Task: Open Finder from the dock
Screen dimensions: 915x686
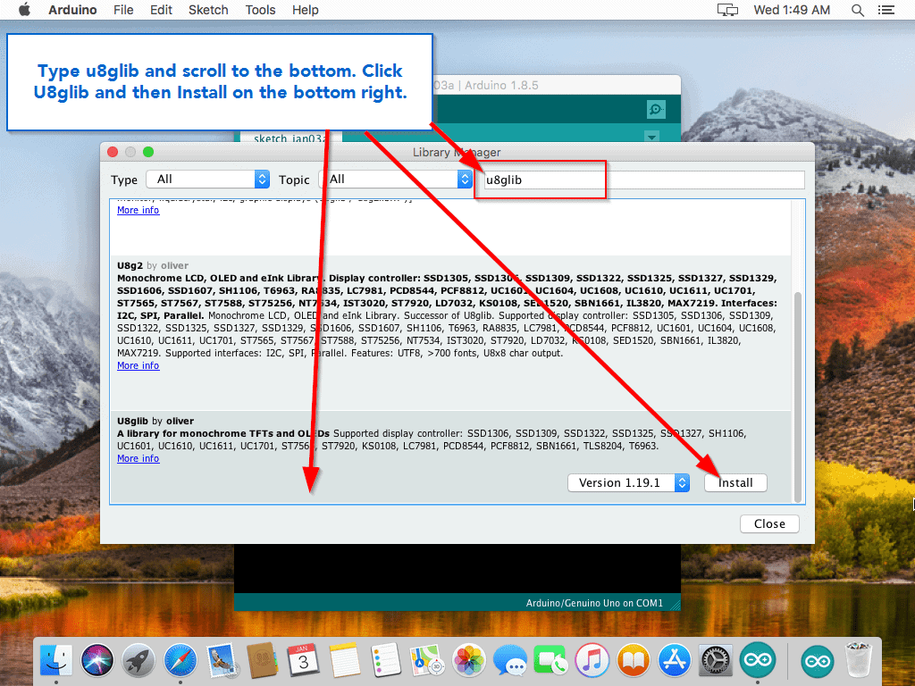Action: (56, 661)
